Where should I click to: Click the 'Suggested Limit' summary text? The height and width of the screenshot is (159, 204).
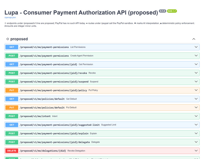(109, 125)
